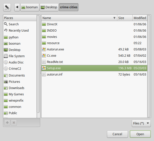This screenshot has height=141, width=154.
Task: Select common folder in the Places sidebar
Action: tap(20, 107)
